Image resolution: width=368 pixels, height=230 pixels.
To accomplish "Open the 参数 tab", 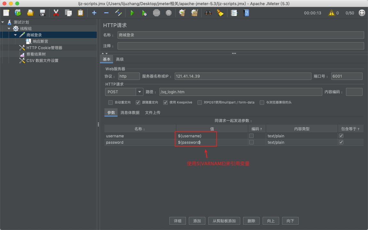I will pos(111,113).
